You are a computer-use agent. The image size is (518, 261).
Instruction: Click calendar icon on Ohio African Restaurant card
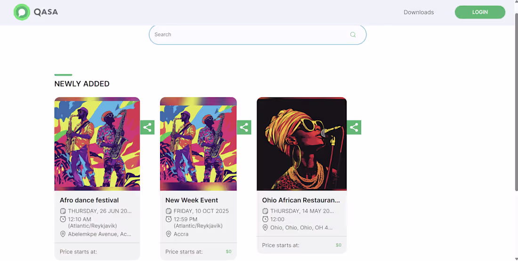(x=265, y=211)
